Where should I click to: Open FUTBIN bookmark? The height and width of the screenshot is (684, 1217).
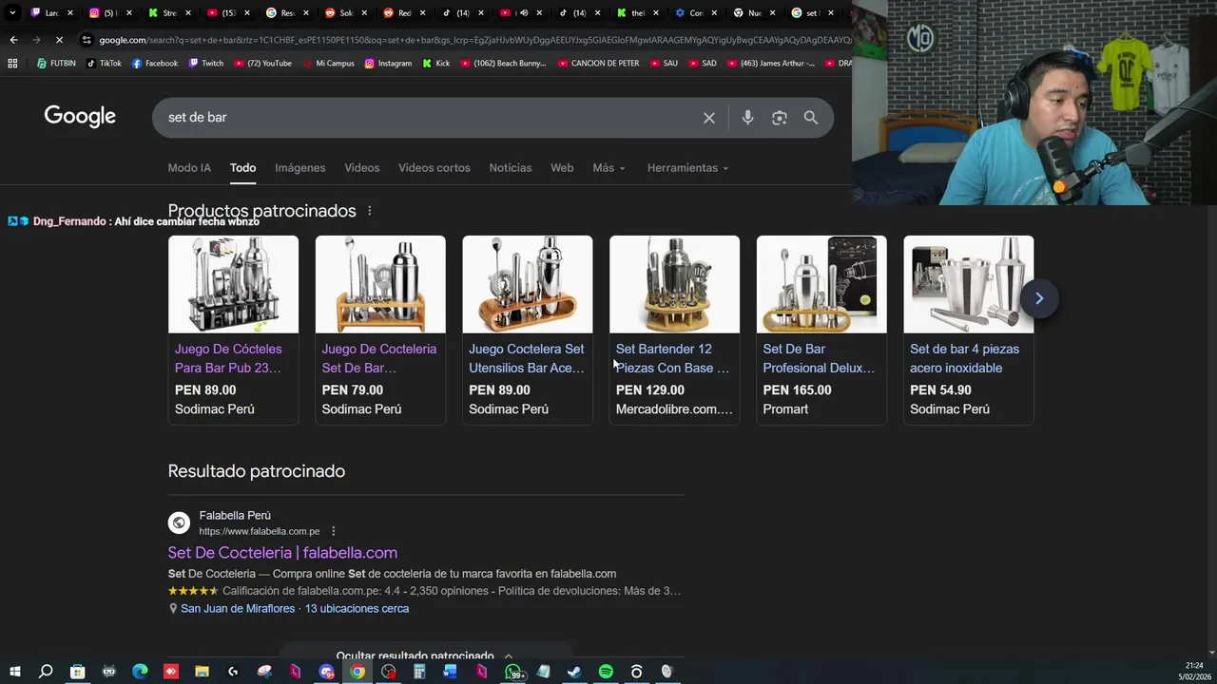(x=56, y=64)
